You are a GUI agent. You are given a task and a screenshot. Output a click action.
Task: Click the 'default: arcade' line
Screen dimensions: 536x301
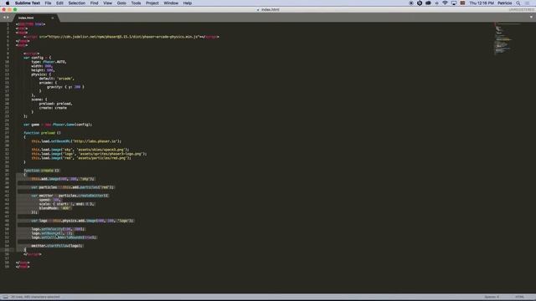click(57, 79)
